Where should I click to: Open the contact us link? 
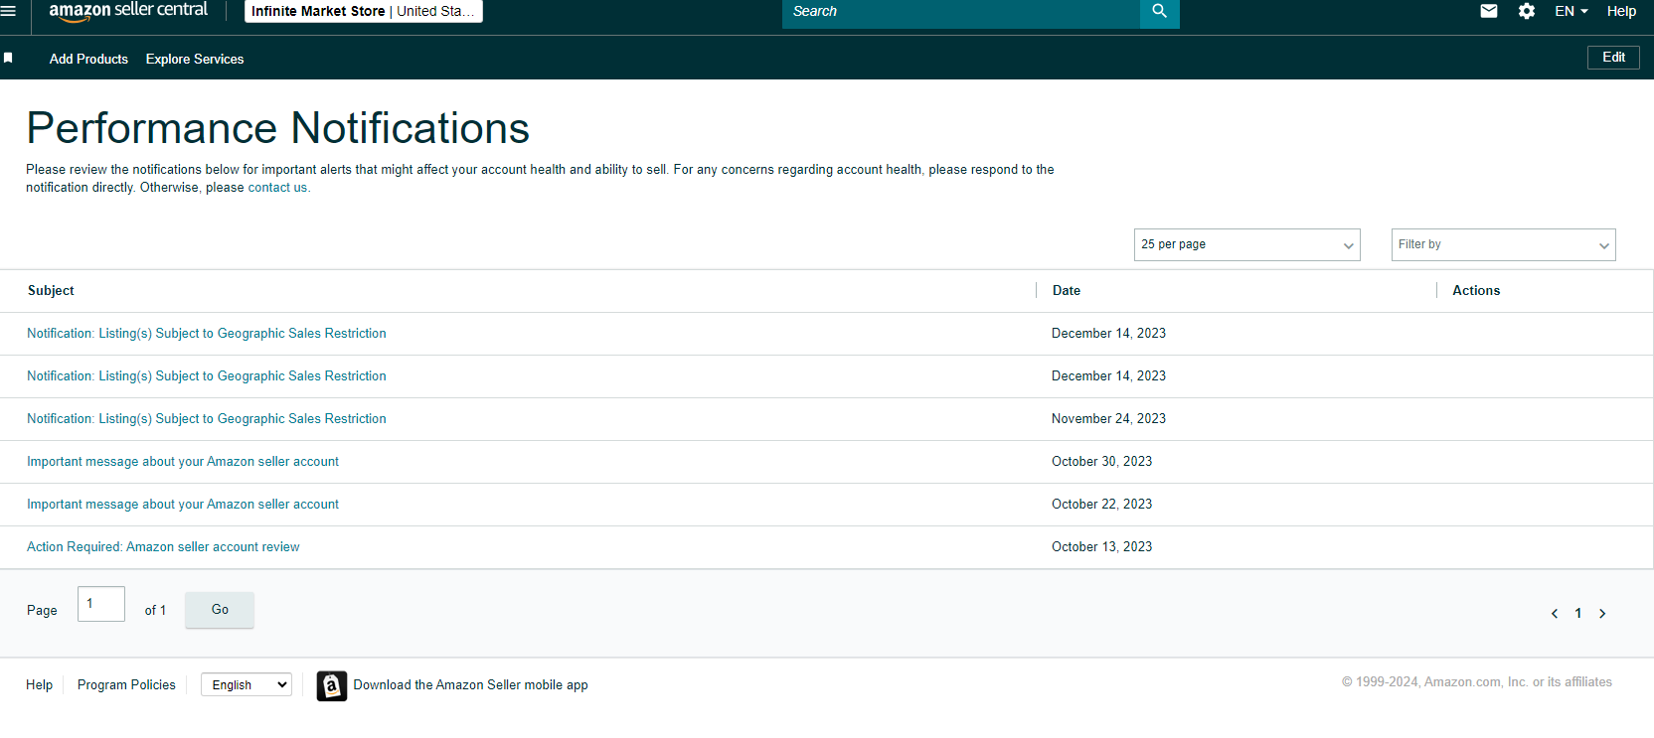click(277, 188)
